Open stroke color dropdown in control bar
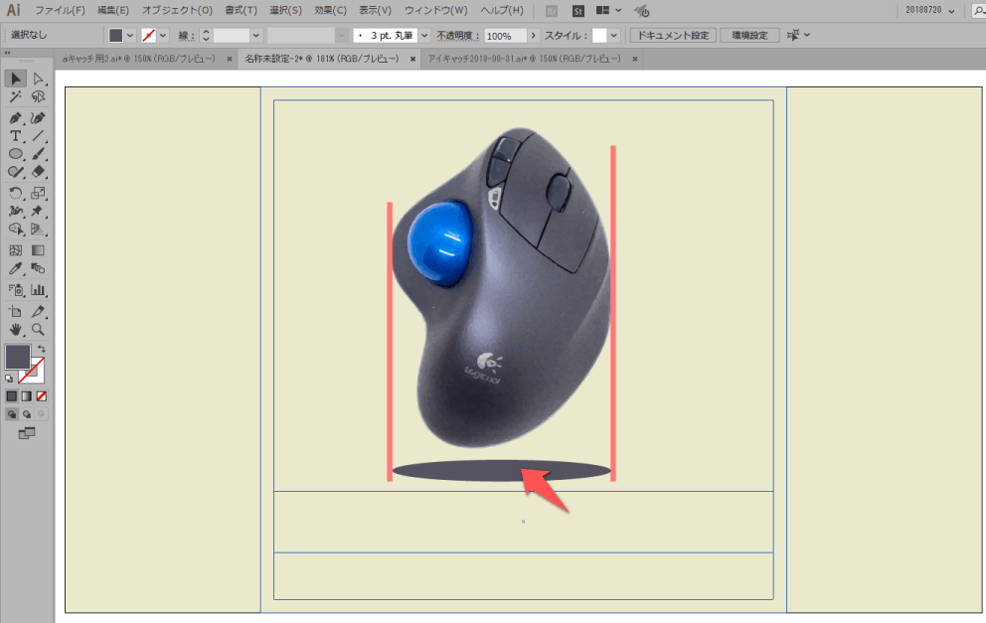The height and width of the screenshot is (623, 986). coord(163,35)
